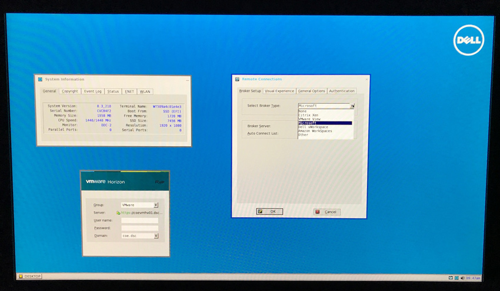Click the serial number value CVC84F2
500x291 pixels.
(x=104, y=111)
